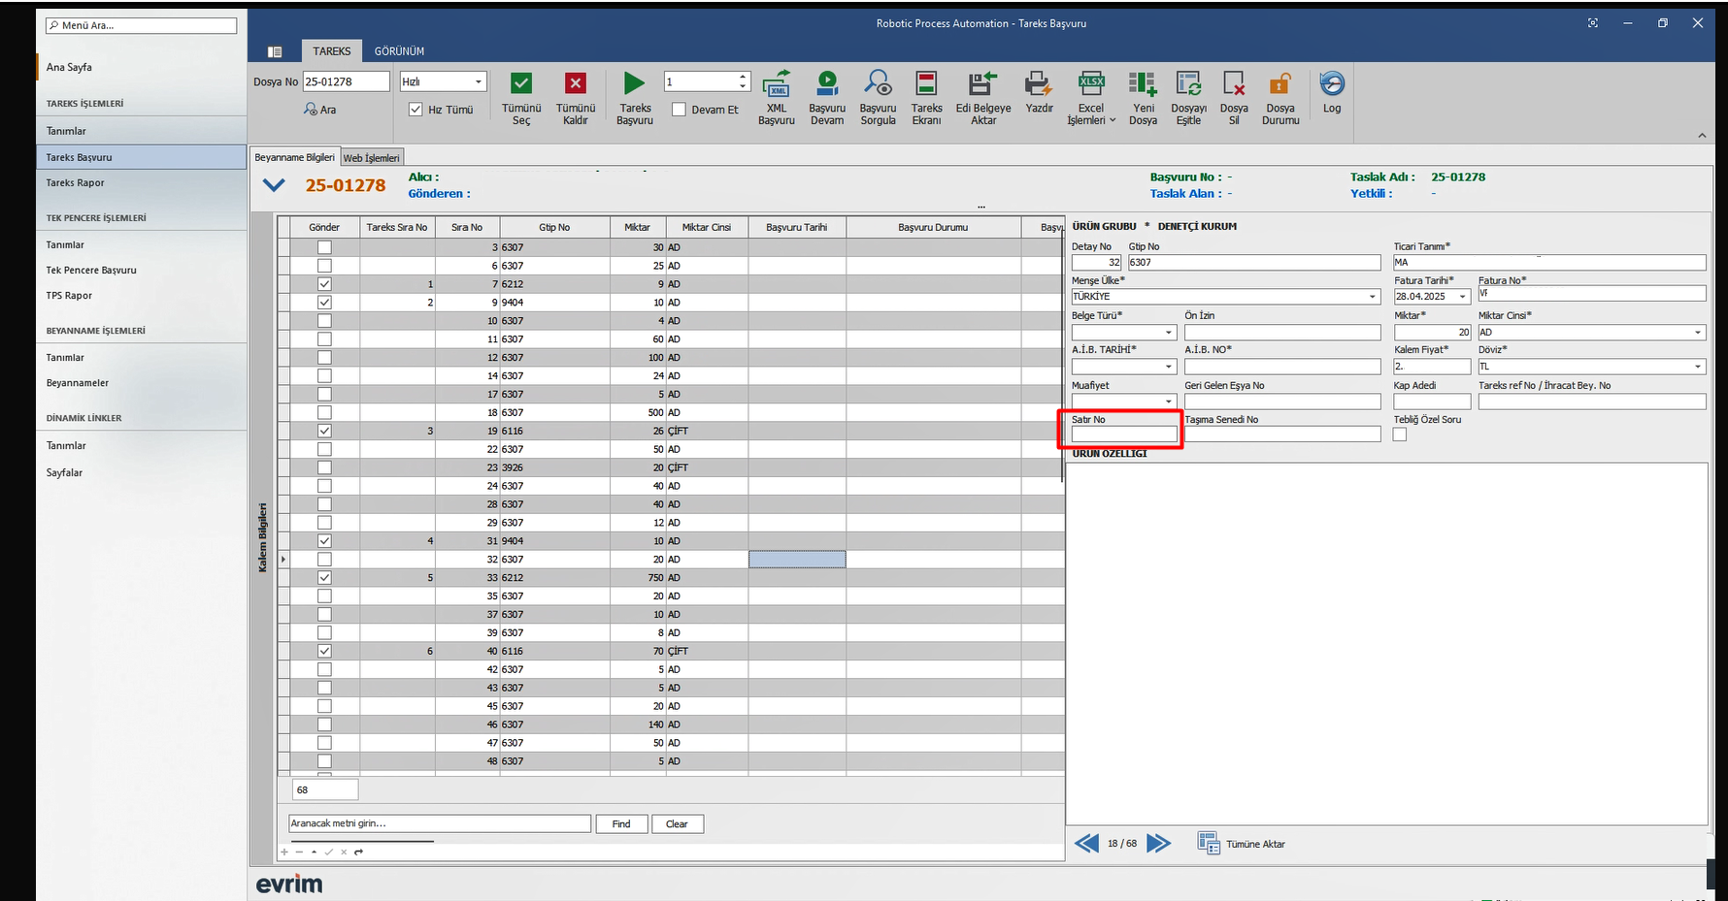This screenshot has height=901, width=1728.
Task: Click the sidebar toggle icon left of TAREKS tab
Action: click(x=275, y=51)
